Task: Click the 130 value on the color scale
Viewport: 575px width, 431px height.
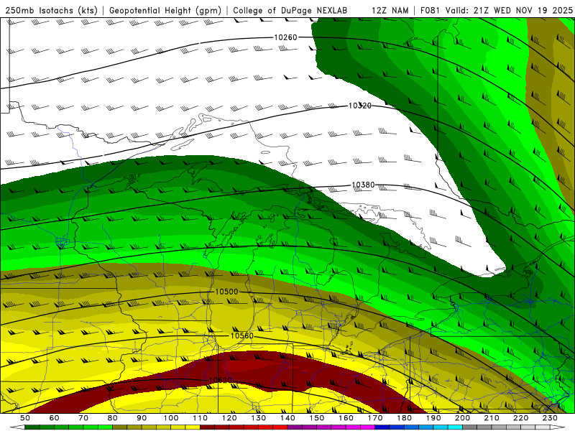Action: [x=258, y=418]
